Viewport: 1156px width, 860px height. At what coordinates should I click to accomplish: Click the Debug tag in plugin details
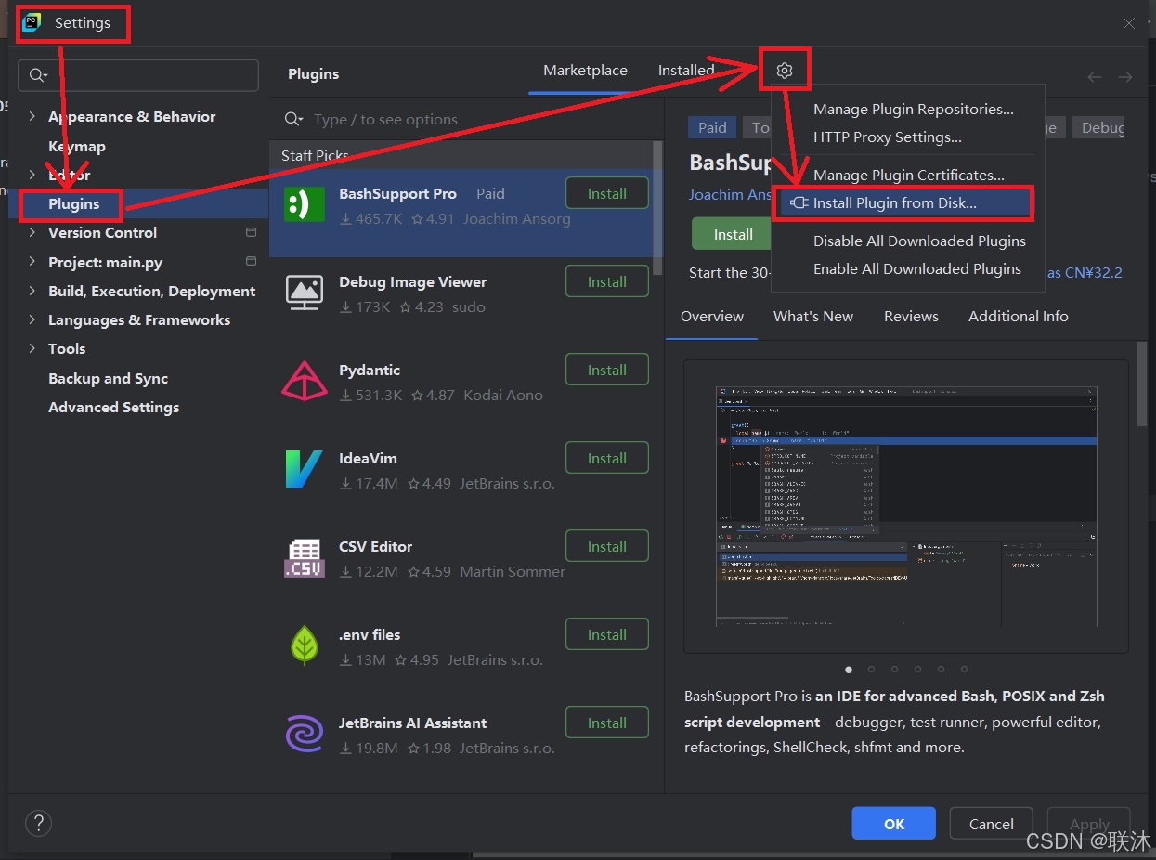pos(1100,128)
